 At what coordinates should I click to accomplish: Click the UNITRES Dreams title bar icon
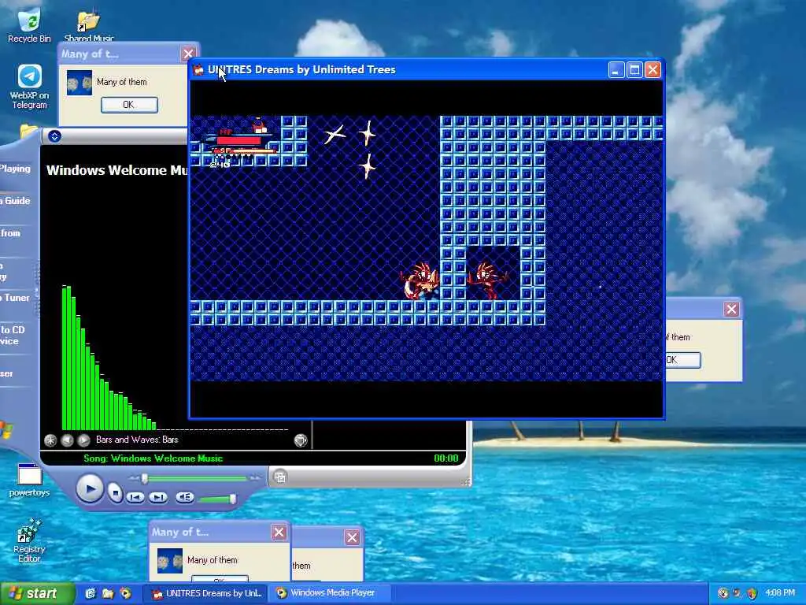coord(198,70)
